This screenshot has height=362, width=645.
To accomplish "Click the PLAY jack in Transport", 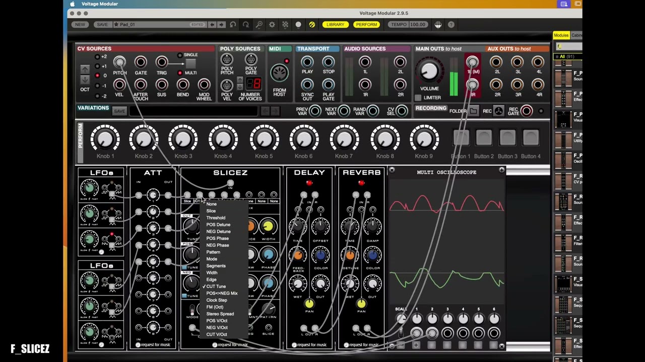I will (307, 62).
